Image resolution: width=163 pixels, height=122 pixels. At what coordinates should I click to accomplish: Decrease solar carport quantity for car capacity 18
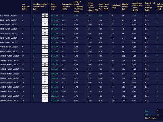pos(45,92)
